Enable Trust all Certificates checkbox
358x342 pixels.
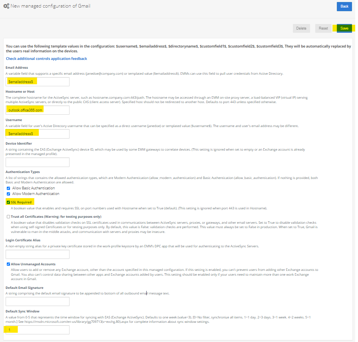(x=8, y=217)
